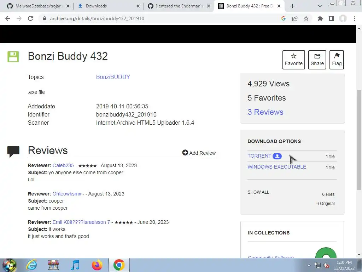Screen dimensions: 362x272
Task: Download the WINDOWS EXECUTABLE file
Action: point(277,167)
